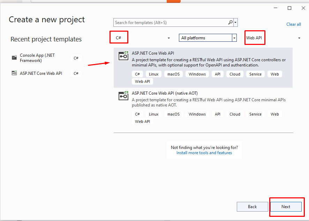Open the Web API project type dropdown
The width and height of the screenshot is (309, 221).
click(299, 38)
